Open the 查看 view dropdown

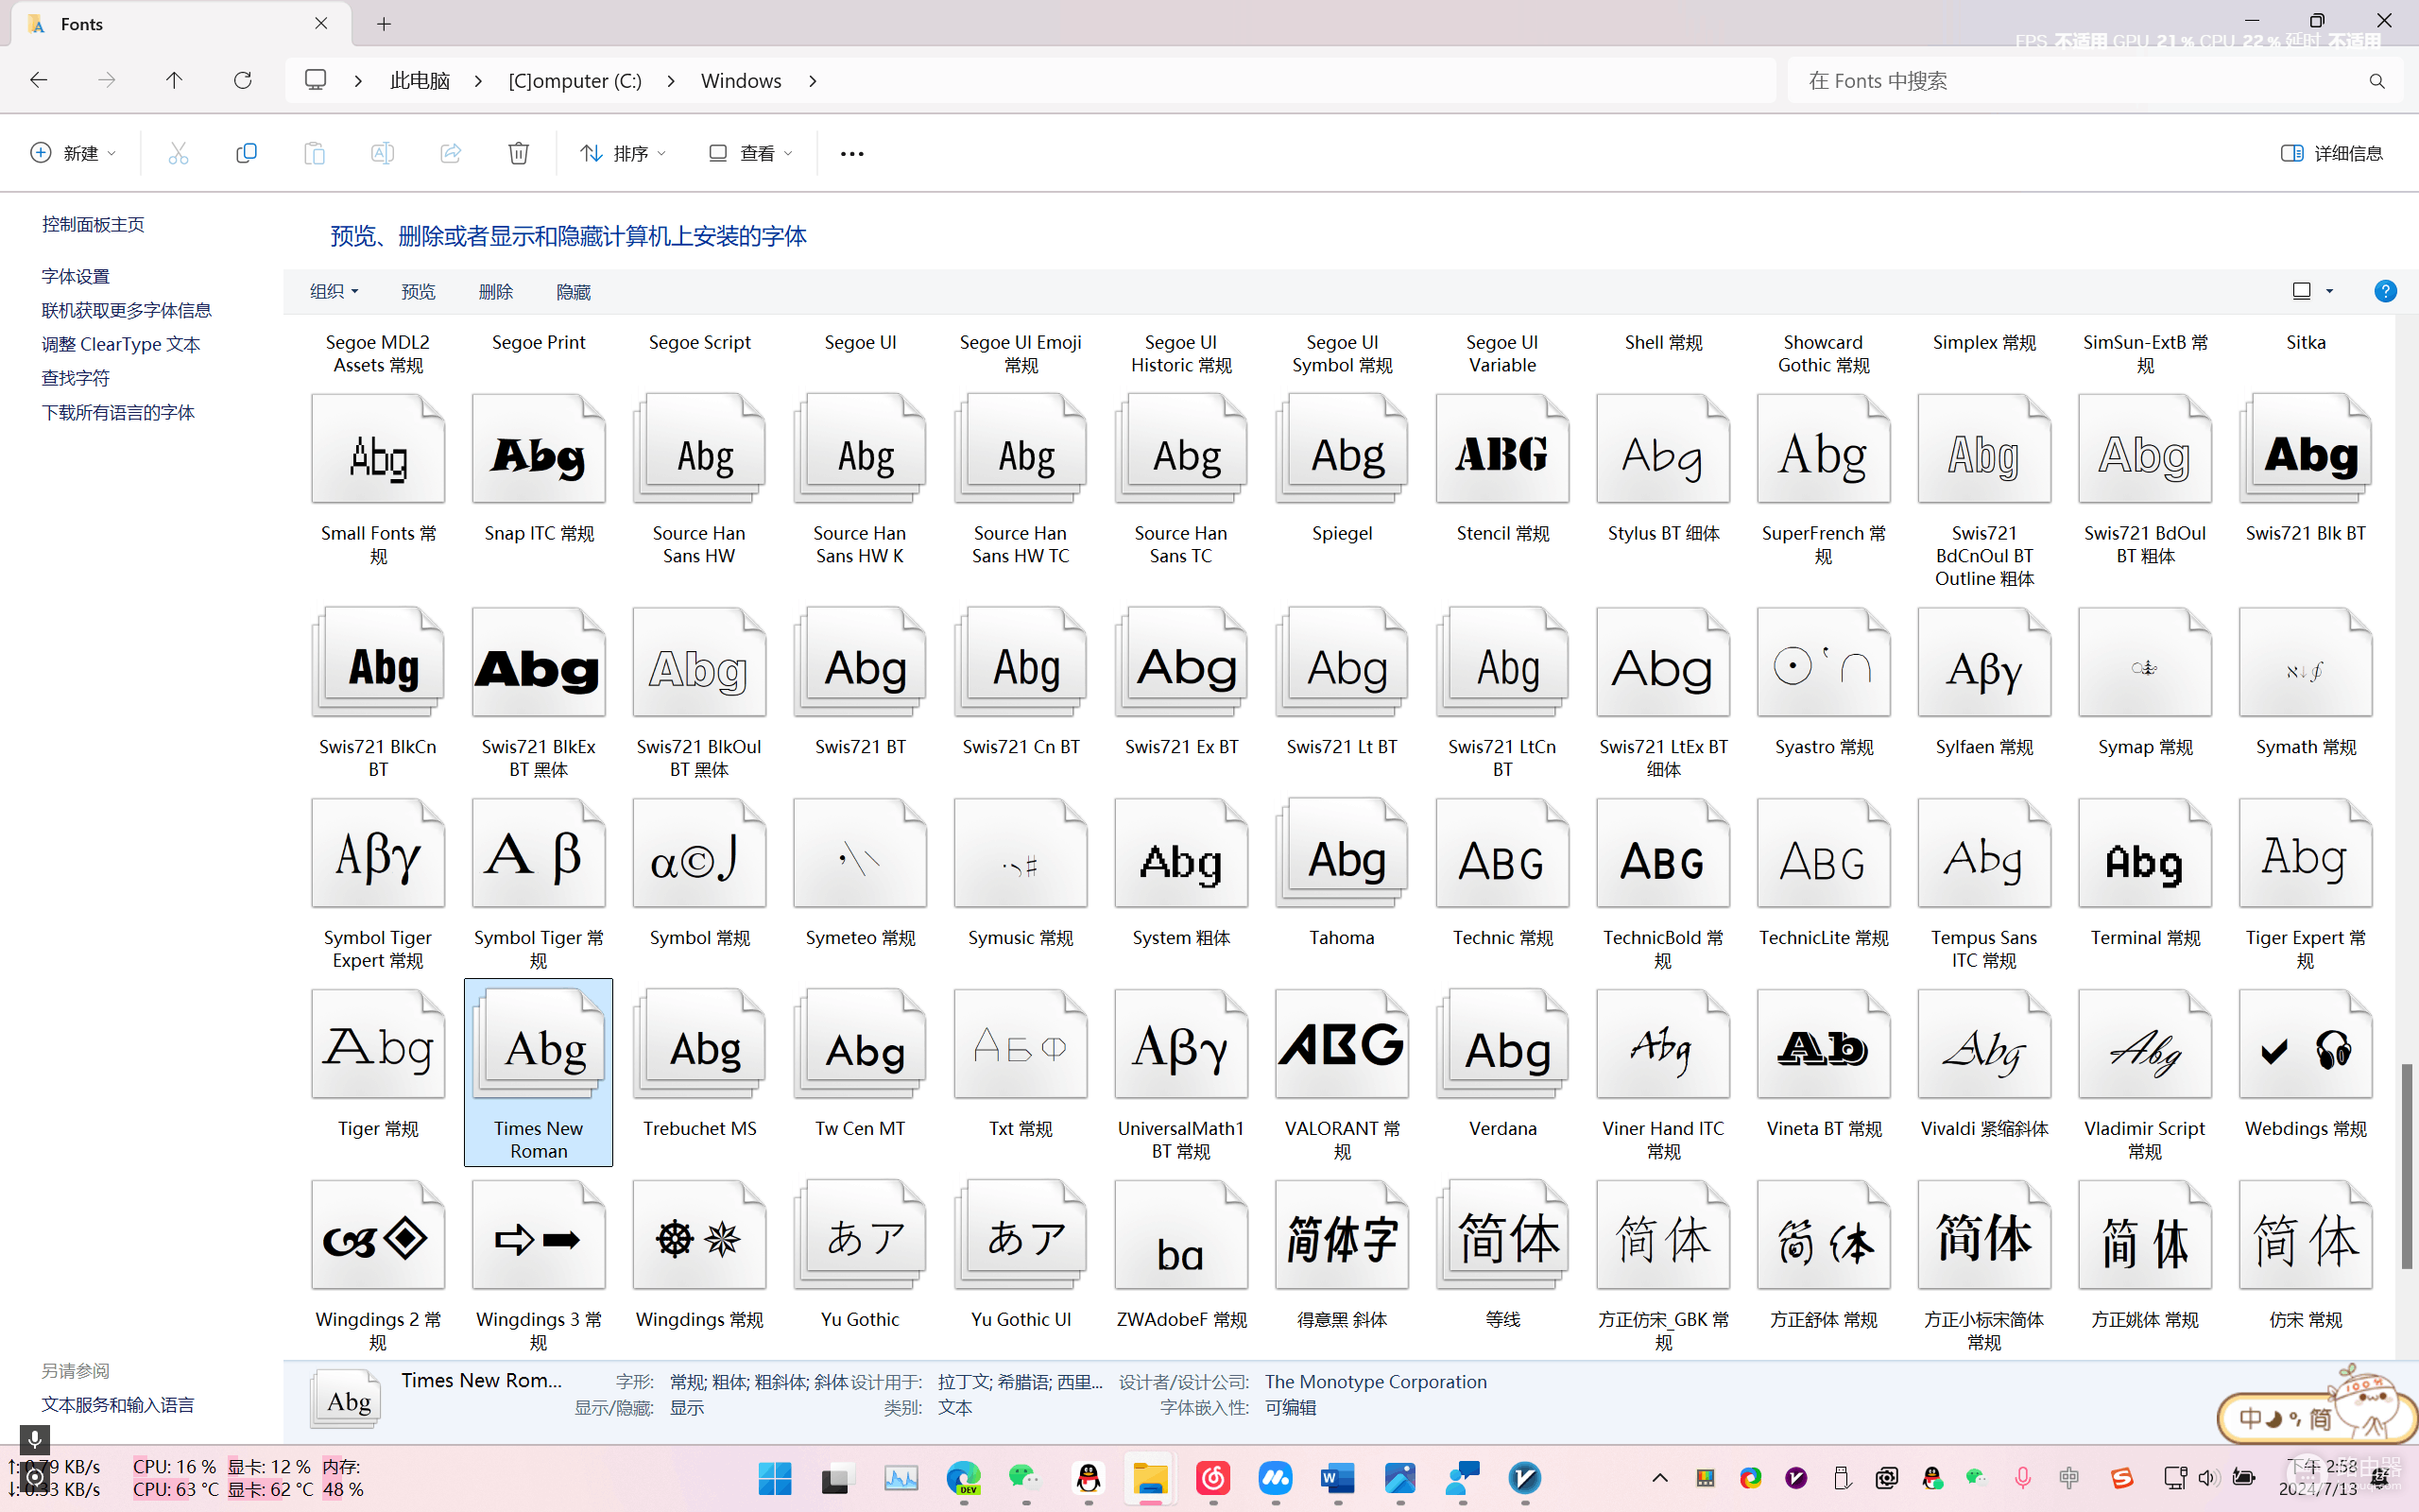click(750, 153)
